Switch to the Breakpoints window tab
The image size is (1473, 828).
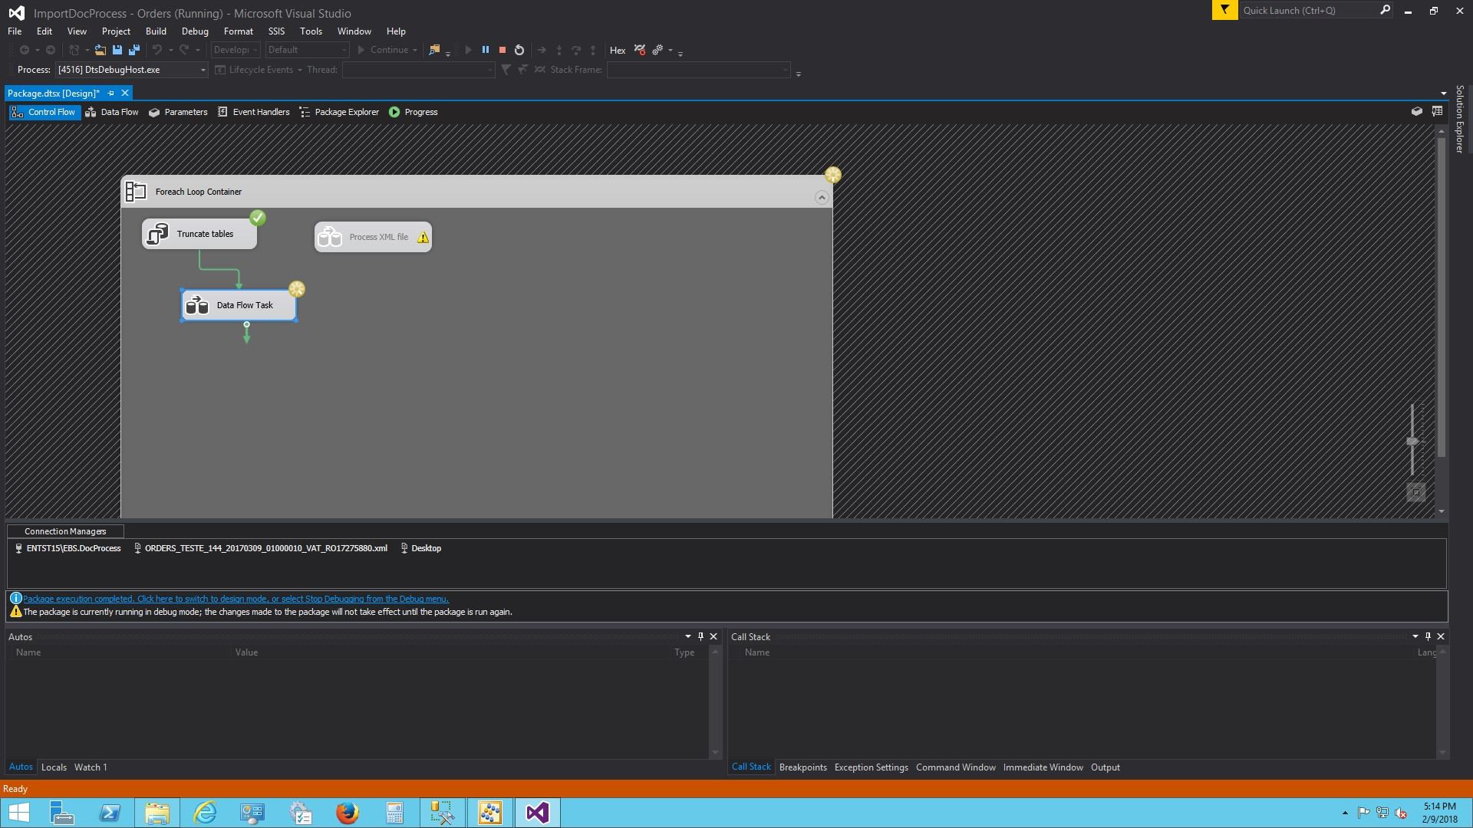pyautogui.click(x=802, y=767)
